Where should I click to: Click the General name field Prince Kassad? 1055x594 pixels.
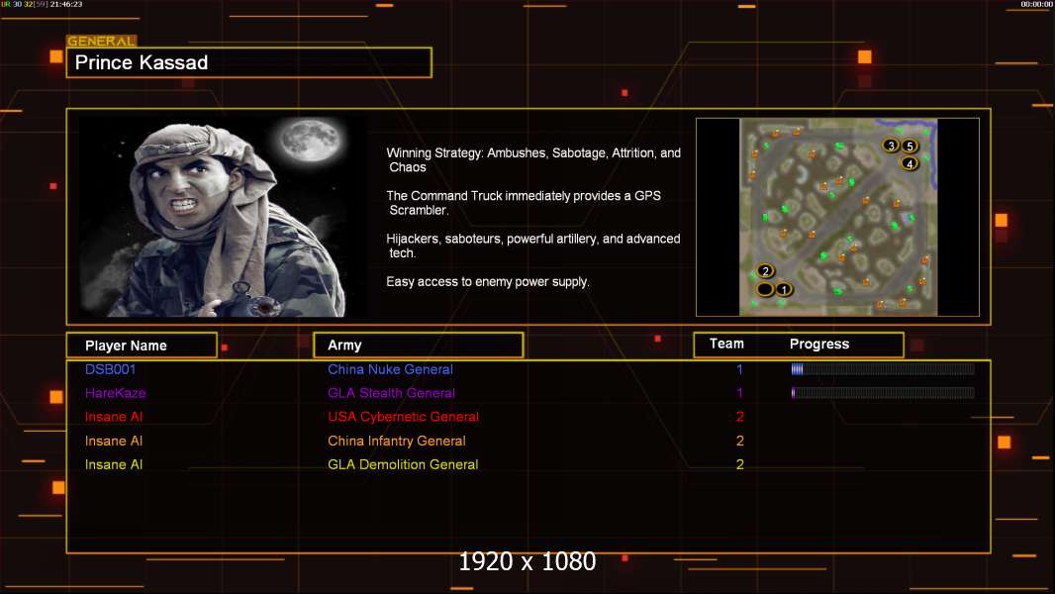[x=249, y=62]
